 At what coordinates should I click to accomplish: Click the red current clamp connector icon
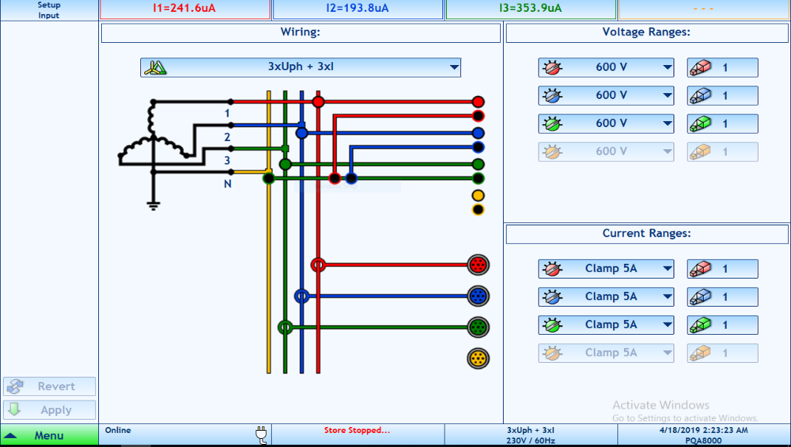click(478, 265)
